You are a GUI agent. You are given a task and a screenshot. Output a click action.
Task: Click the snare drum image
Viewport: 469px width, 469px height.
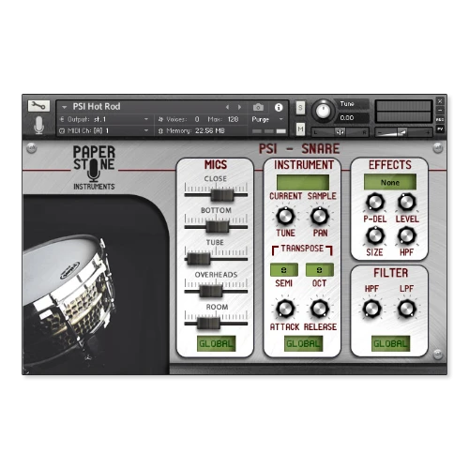(69, 300)
